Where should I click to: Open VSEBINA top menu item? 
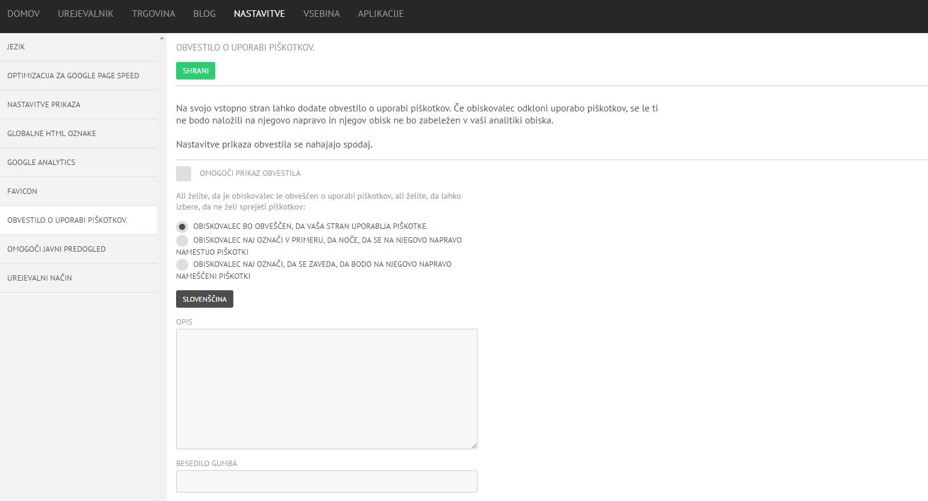[321, 13]
